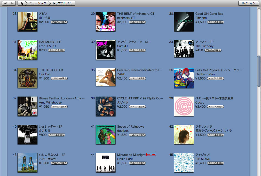This screenshot has width=261, height=176.
Task: Open Linkin Park album cover
Action: (x=106, y=163)
